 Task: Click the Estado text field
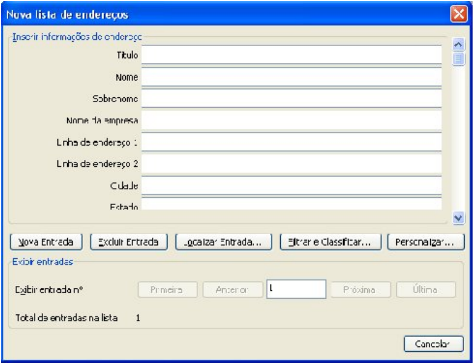pyautogui.click(x=292, y=205)
